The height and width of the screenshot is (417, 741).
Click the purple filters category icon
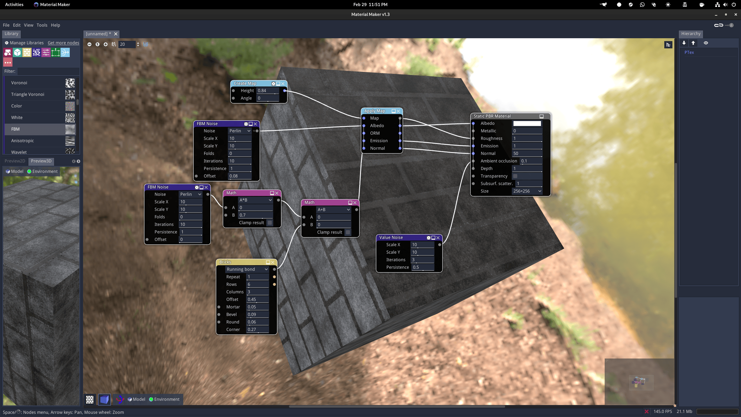46,52
